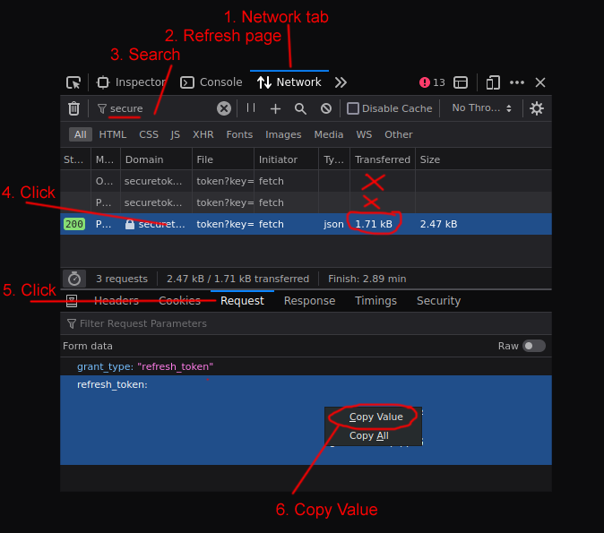Image resolution: width=604 pixels, height=533 pixels.
Task: Clear the 'secure' filter text
Action: pos(224,108)
